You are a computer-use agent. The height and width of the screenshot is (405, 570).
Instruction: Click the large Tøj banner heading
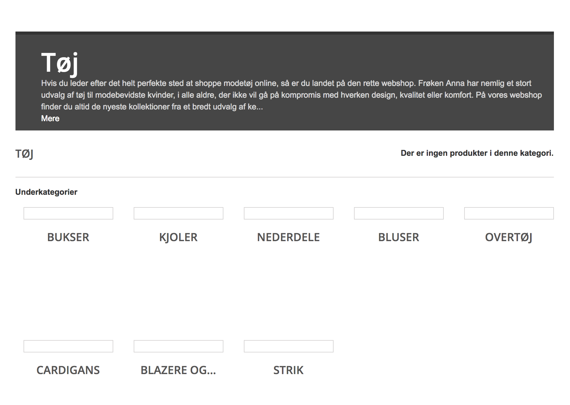click(59, 63)
